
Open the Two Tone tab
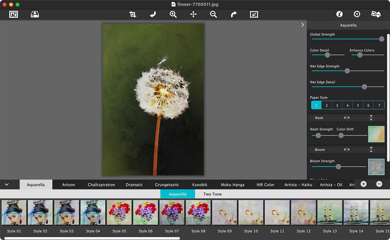(212, 194)
